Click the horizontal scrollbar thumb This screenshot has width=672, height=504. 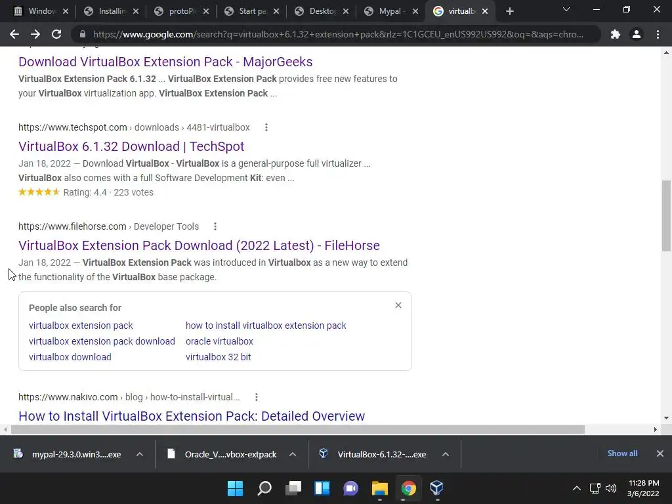298,429
